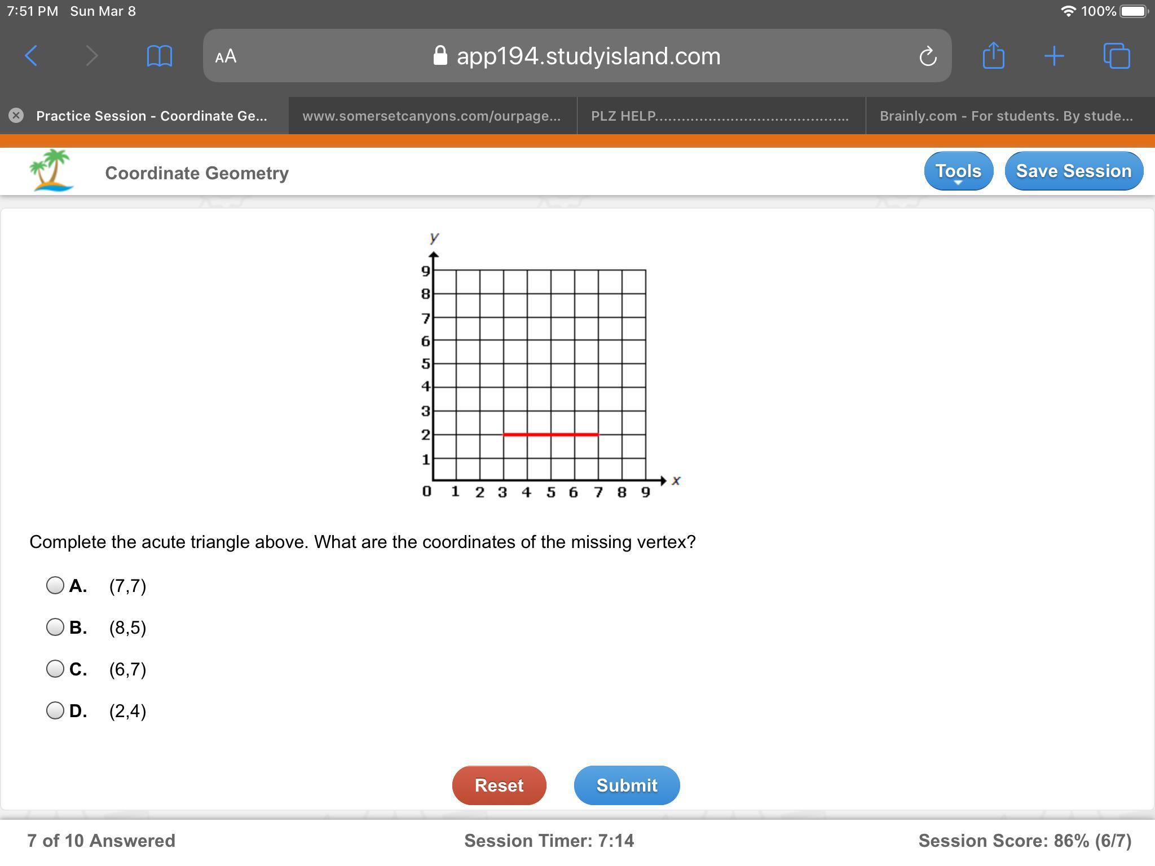Tap the AA reader text-size icon
The height and width of the screenshot is (866, 1155).
[226, 56]
